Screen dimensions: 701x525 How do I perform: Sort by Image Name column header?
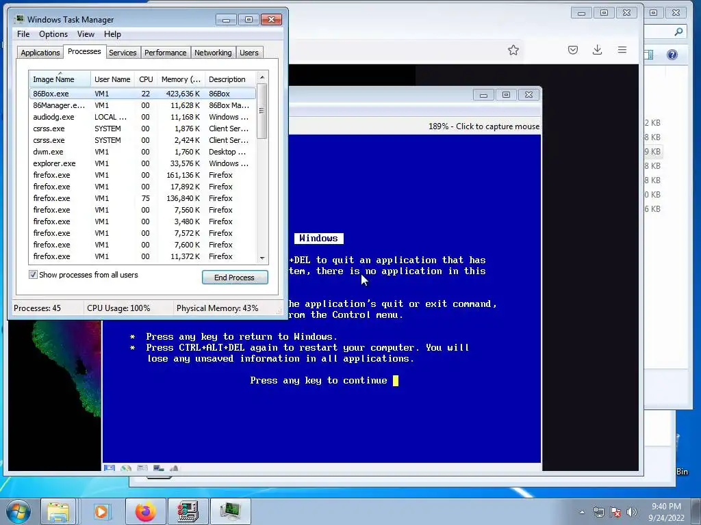60,79
